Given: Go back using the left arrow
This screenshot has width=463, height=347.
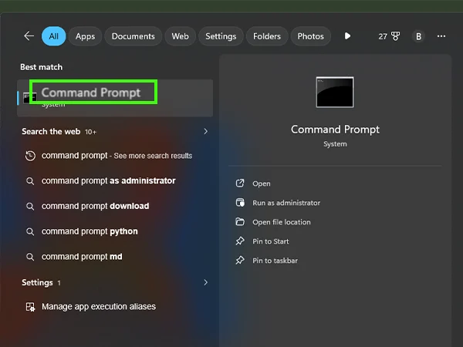Looking at the screenshot, I should tap(29, 36).
